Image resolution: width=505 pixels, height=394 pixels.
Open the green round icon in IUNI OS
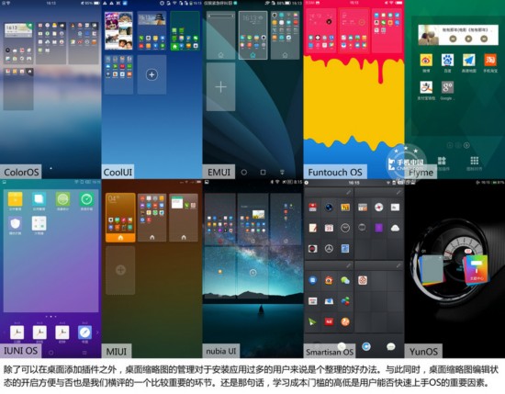click(x=62, y=199)
